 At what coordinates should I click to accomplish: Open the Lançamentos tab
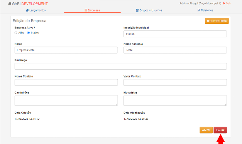[x=36, y=10]
